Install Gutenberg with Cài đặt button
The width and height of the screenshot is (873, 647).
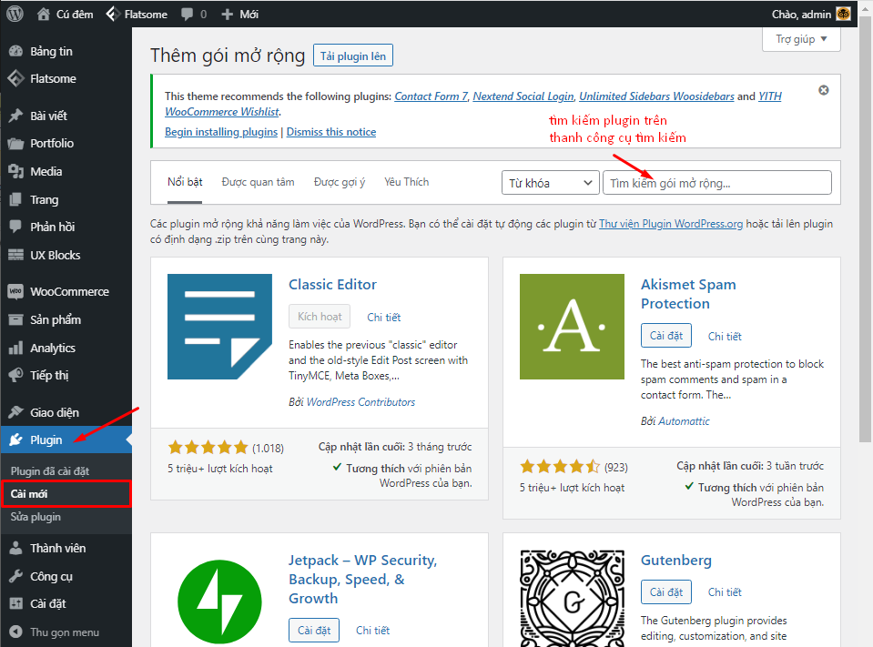click(665, 591)
